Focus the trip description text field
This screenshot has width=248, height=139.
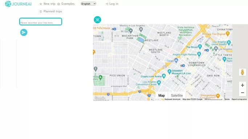click(41, 22)
